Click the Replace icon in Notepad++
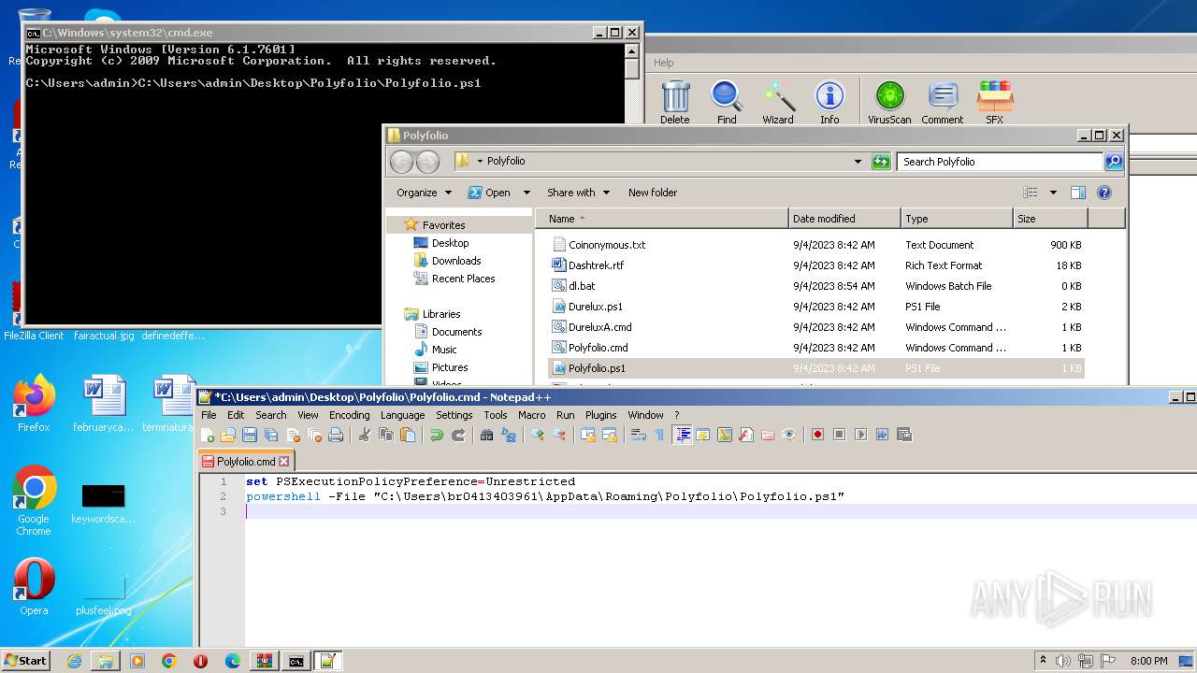This screenshot has height=673, width=1197. (x=509, y=435)
